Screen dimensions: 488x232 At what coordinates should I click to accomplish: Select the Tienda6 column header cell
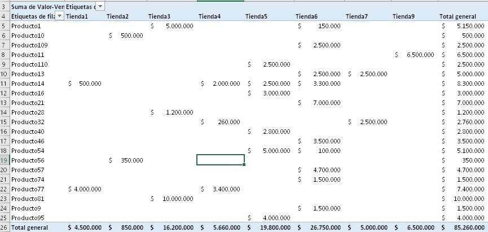pyautogui.click(x=306, y=16)
